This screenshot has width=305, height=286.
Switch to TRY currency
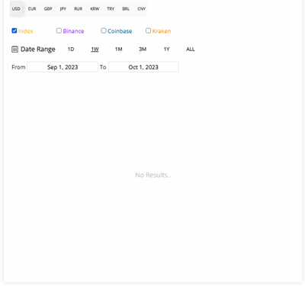click(111, 9)
